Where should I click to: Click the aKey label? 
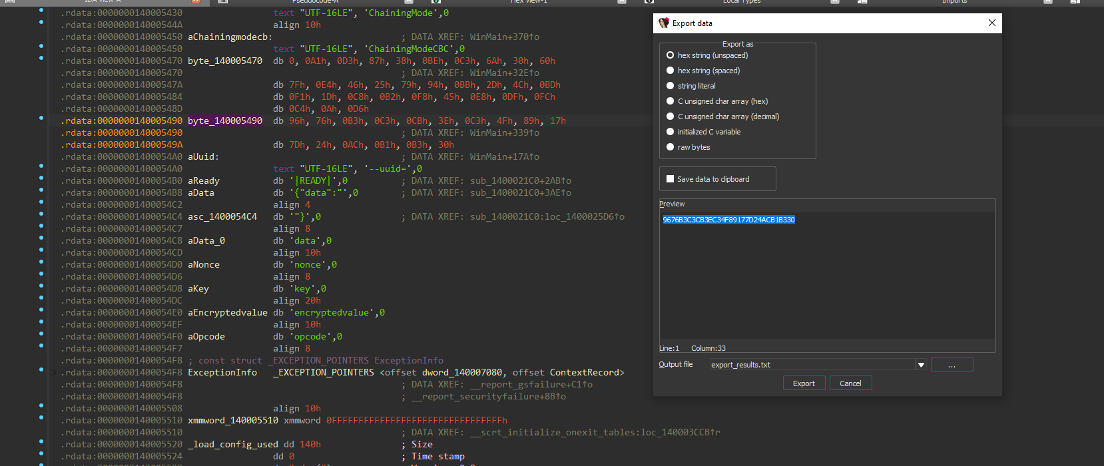tap(198, 288)
